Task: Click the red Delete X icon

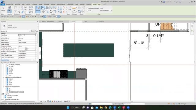Action: (x=64, y=12)
